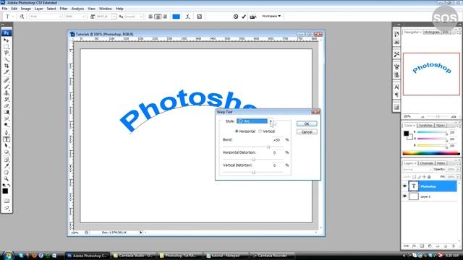463x260 pixels.
Task: Click the Horizontal Distortion slider handle
Action: click(x=253, y=159)
